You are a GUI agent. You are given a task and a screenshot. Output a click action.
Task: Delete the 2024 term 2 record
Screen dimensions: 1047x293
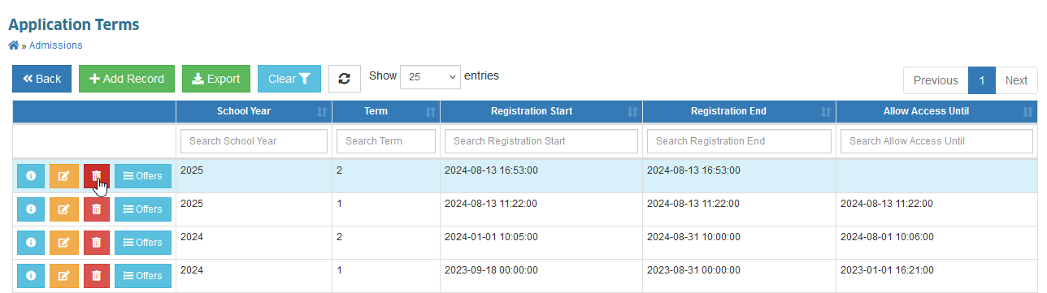97,243
